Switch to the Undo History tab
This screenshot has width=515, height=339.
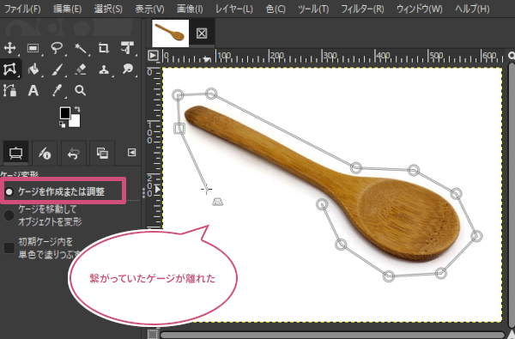click(x=74, y=153)
